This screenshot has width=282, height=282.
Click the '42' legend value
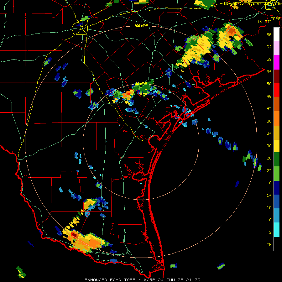click(269, 109)
